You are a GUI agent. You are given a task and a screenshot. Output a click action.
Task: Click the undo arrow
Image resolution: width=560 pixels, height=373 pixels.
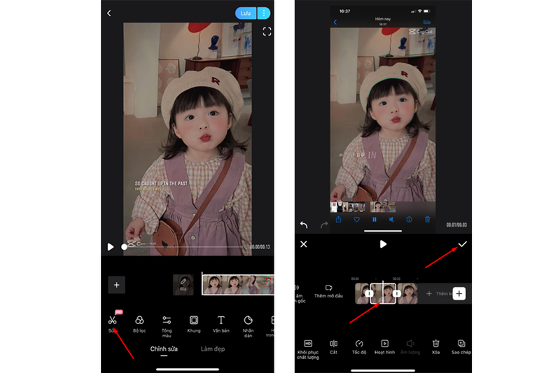pos(304,225)
